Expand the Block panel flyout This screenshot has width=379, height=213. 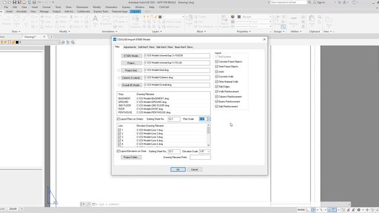(201, 31)
